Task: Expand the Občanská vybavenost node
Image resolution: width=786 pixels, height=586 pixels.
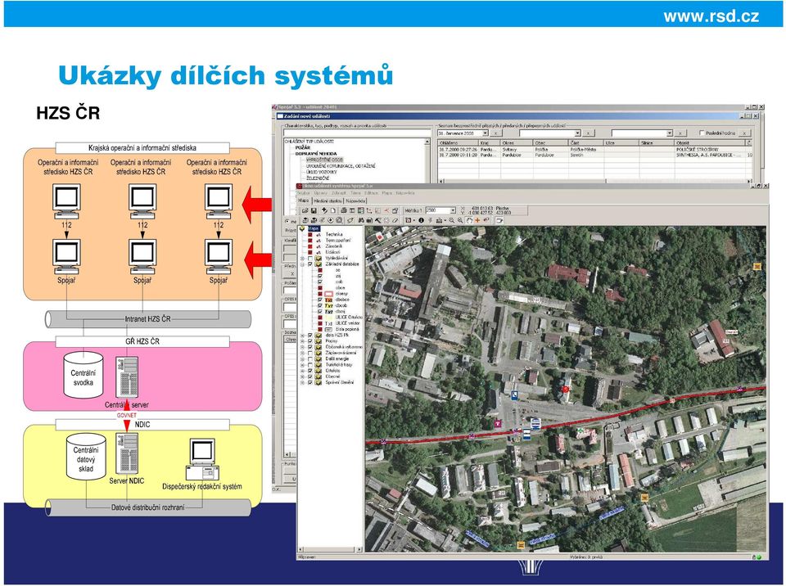Action: click(x=302, y=347)
